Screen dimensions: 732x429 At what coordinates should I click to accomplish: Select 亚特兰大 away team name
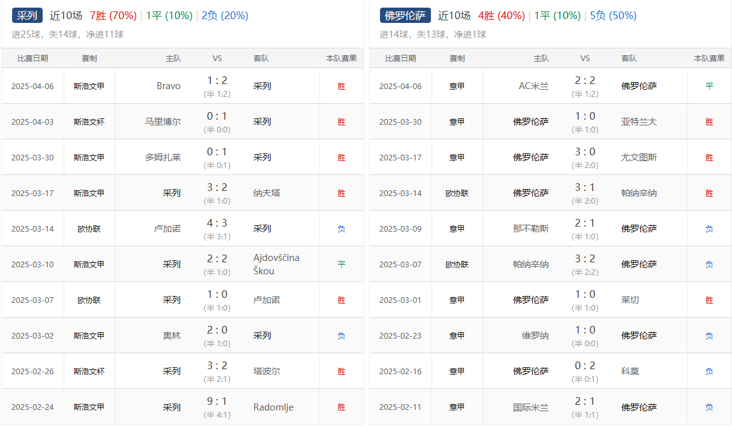[638, 122]
